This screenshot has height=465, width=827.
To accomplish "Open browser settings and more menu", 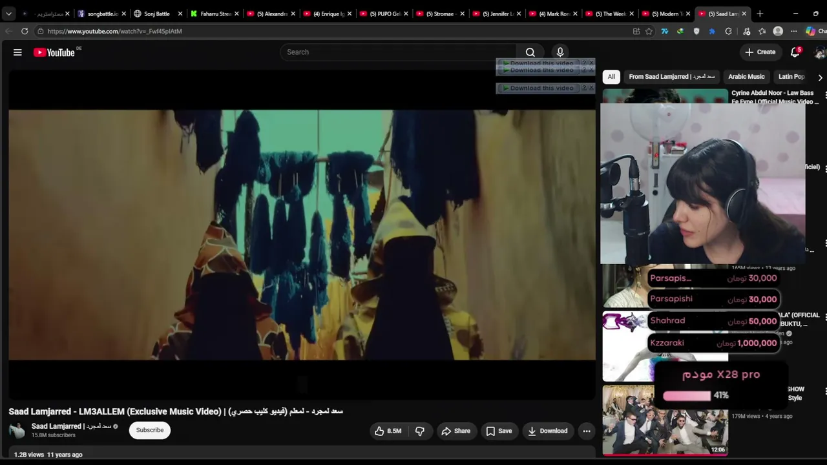I will click(x=794, y=31).
